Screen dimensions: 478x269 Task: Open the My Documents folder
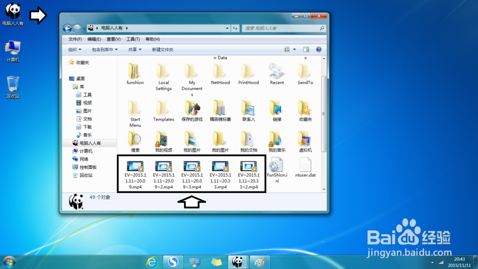point(192,80)
